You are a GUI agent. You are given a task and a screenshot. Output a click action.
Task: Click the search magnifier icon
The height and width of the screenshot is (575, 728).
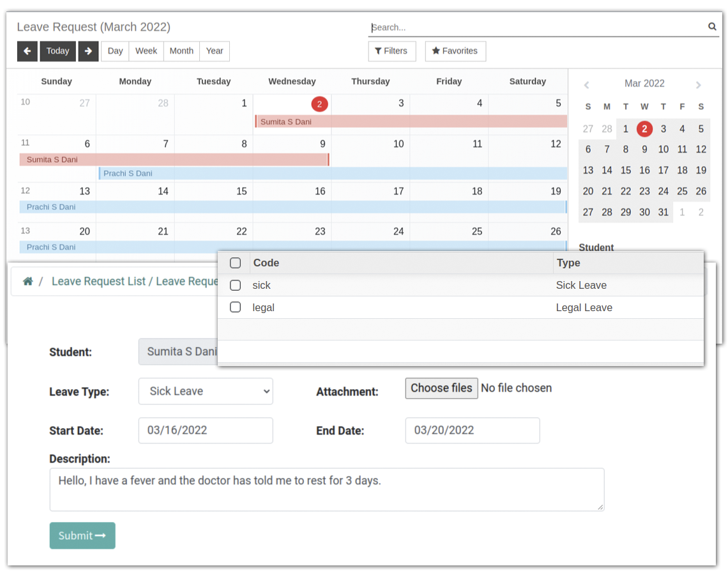(712, 27)
